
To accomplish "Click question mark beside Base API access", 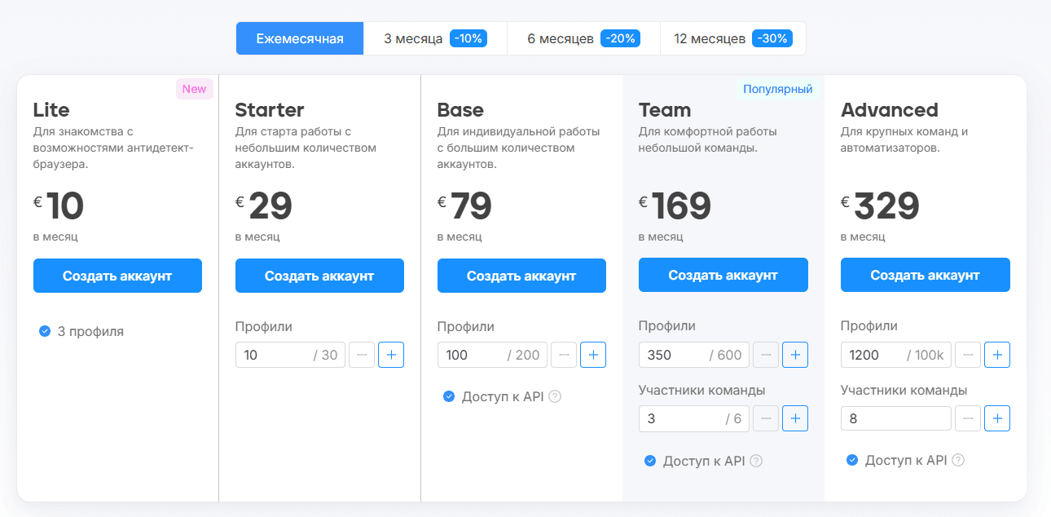I will point(557,396).
